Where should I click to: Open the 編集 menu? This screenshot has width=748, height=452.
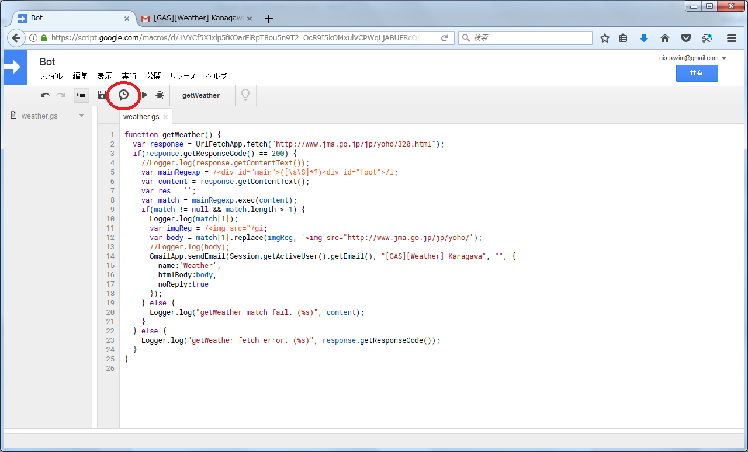coord(80,76)
